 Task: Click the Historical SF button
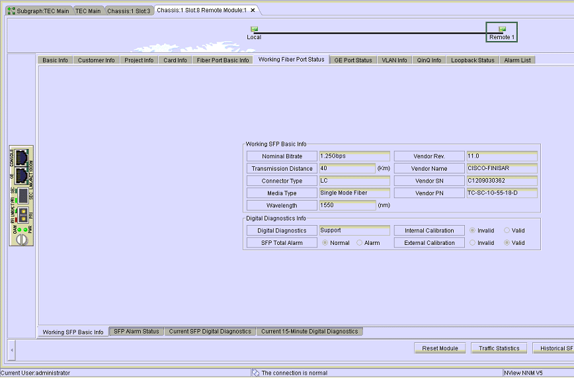pos(553,348)
